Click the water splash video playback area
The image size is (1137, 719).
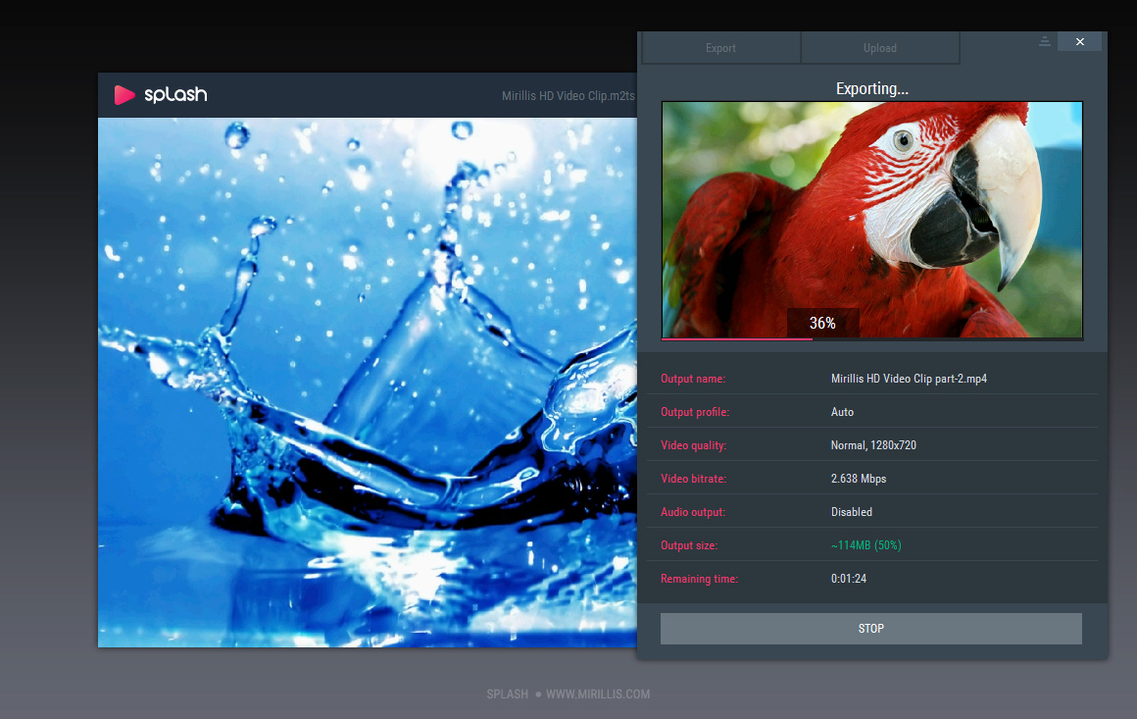click(367, 383)
